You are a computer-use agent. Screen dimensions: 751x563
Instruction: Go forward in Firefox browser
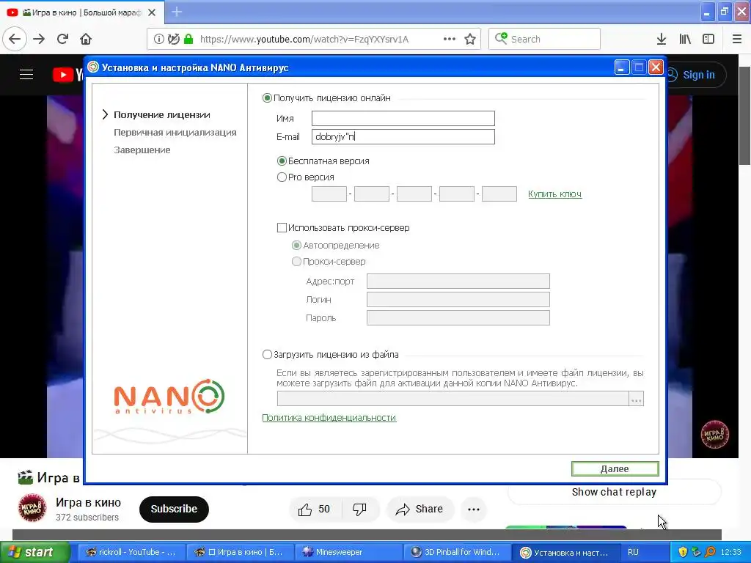click(39, 39)
